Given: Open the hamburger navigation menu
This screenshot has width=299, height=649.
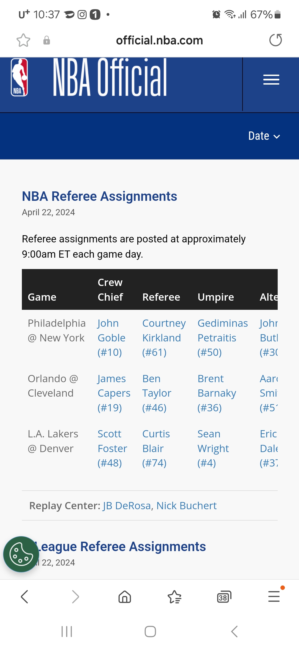Looking at the screenshot, I should tap(271, 80).
